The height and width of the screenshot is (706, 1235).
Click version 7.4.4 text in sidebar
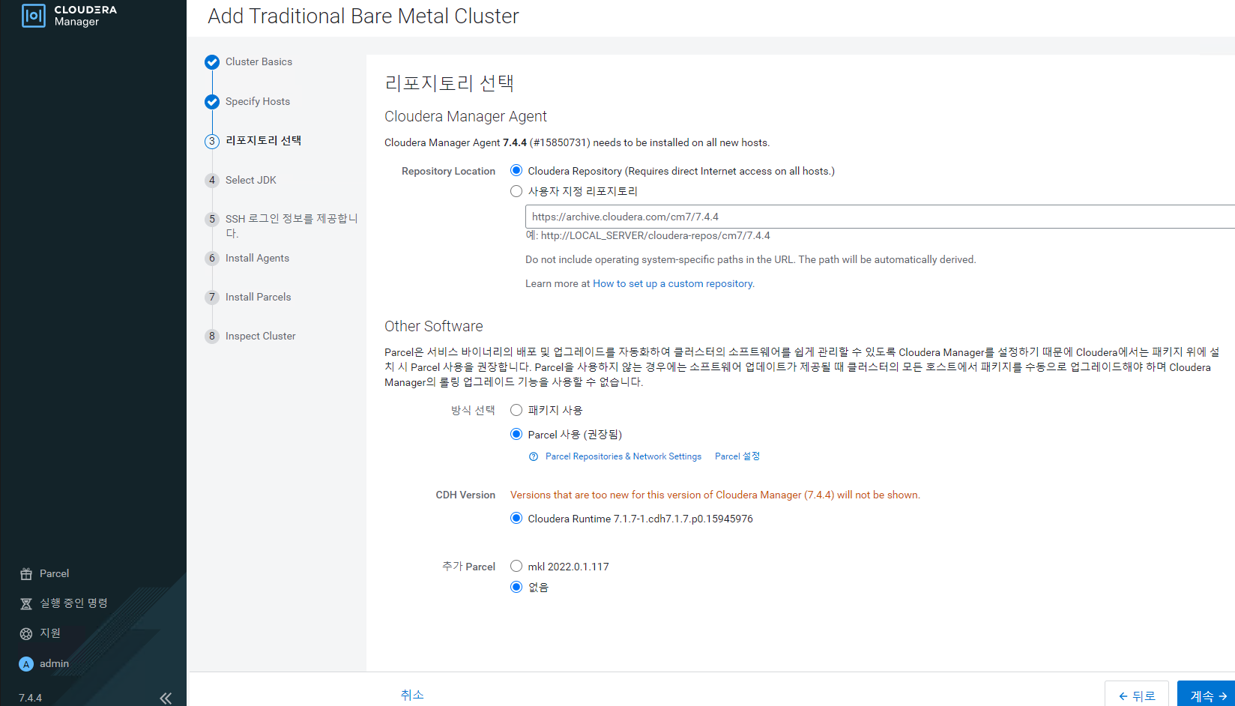(x=30, y=698)
